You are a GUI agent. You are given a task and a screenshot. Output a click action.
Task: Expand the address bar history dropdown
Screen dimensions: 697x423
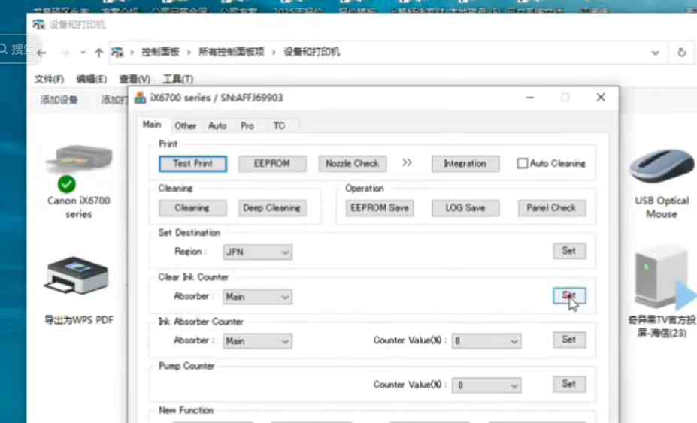(655, 53)
